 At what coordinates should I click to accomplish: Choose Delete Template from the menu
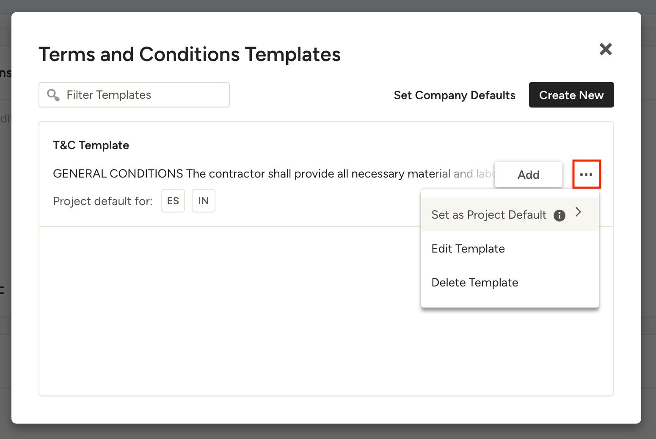[475, 283]
